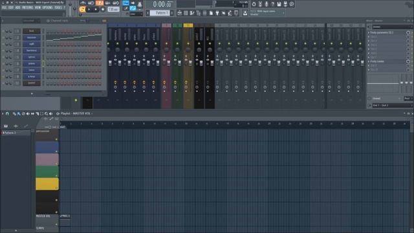The image size is (414, 233).
Task: Open the PATTERNS menu
Action: 27,8
